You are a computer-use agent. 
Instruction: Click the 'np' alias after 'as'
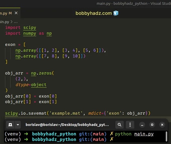pos(49,33)
